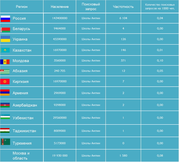Screen dimensions: 179x162
Task: Select the Uzbekistan flag icon
Action: pyautogui.click(x=5, y=117)
